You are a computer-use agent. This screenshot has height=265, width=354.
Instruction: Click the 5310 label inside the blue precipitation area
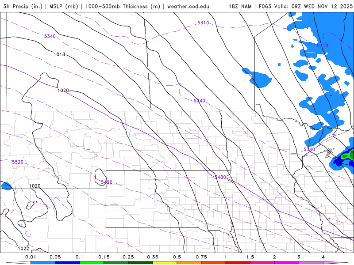(x=323, y=46)
